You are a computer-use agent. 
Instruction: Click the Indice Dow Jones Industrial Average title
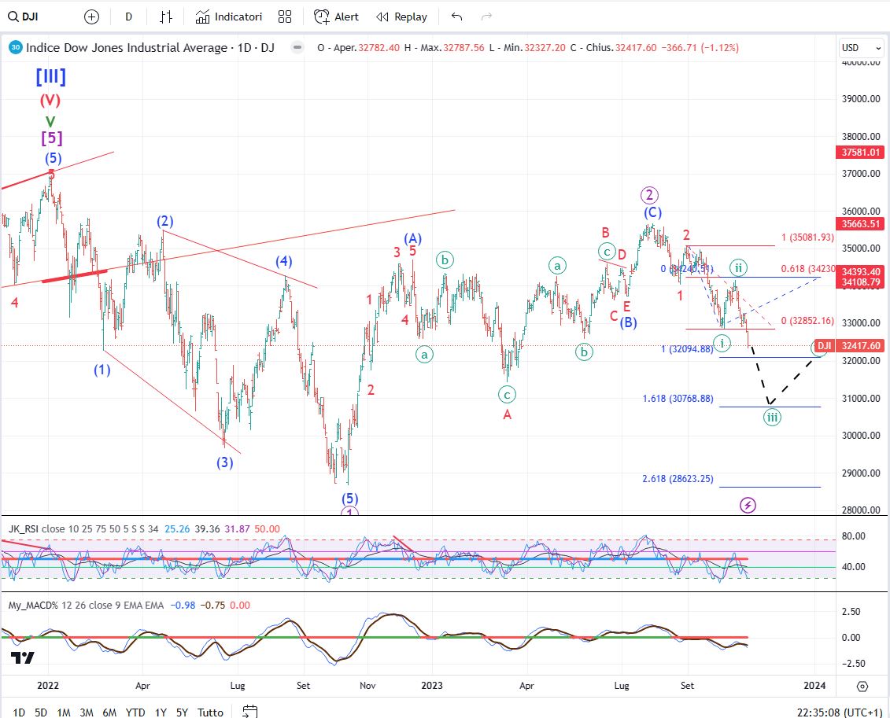pos(150,48)
